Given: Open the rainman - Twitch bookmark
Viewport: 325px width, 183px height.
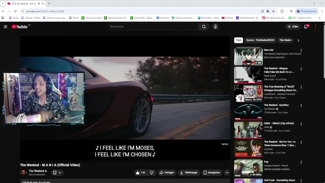Looking at the screenshot, I should click(x=31, y=18).
